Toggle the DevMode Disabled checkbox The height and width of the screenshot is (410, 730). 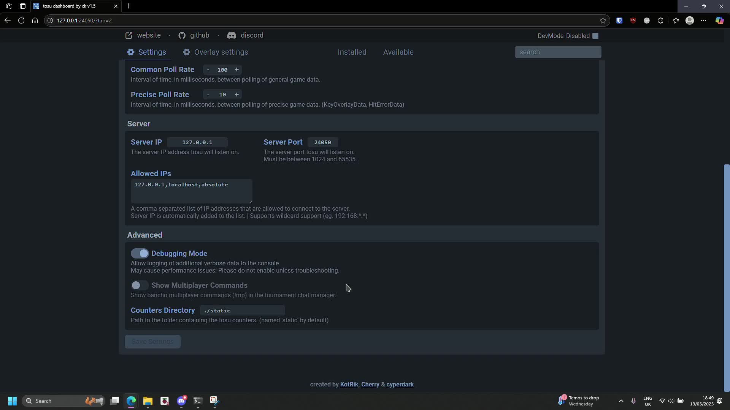coord(595,36)
